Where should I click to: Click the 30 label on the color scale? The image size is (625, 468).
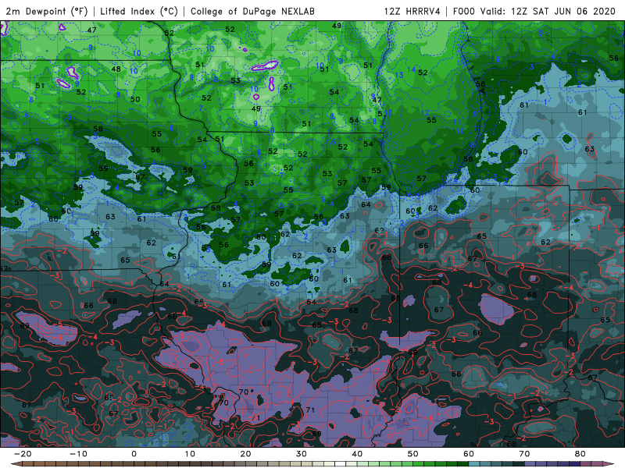point(302,454)
